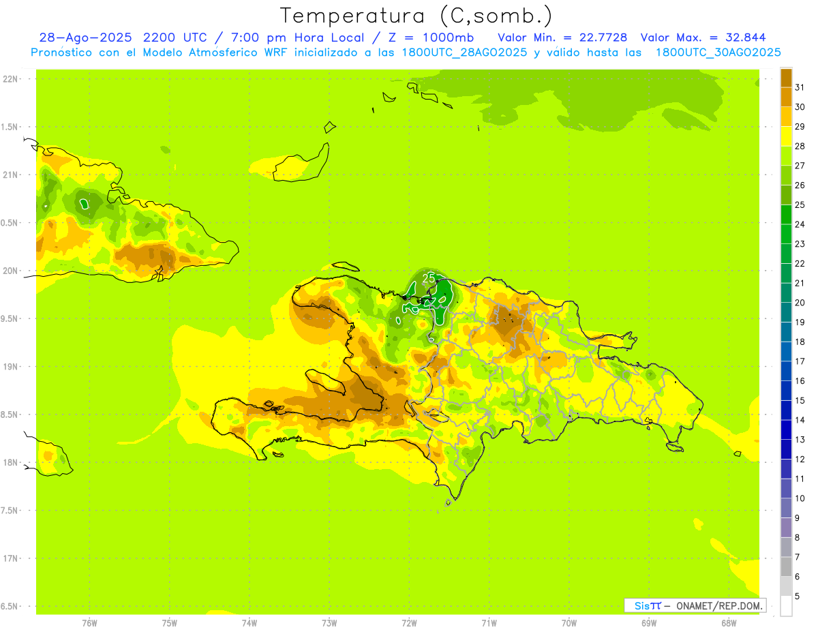Click '7:00 pm Hora Local' text

point(297,37)
